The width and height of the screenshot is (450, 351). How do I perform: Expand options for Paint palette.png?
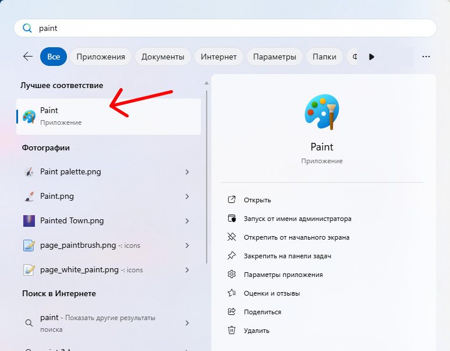[187, 172]
